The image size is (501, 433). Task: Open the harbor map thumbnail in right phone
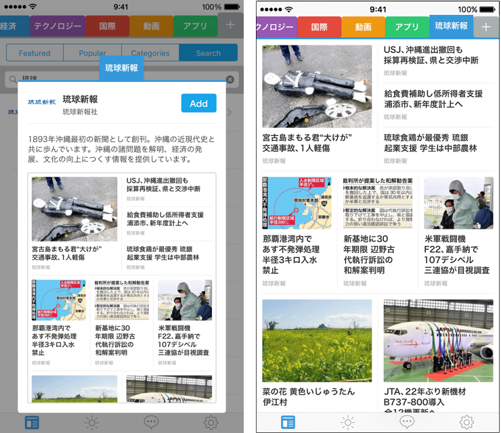297,203
